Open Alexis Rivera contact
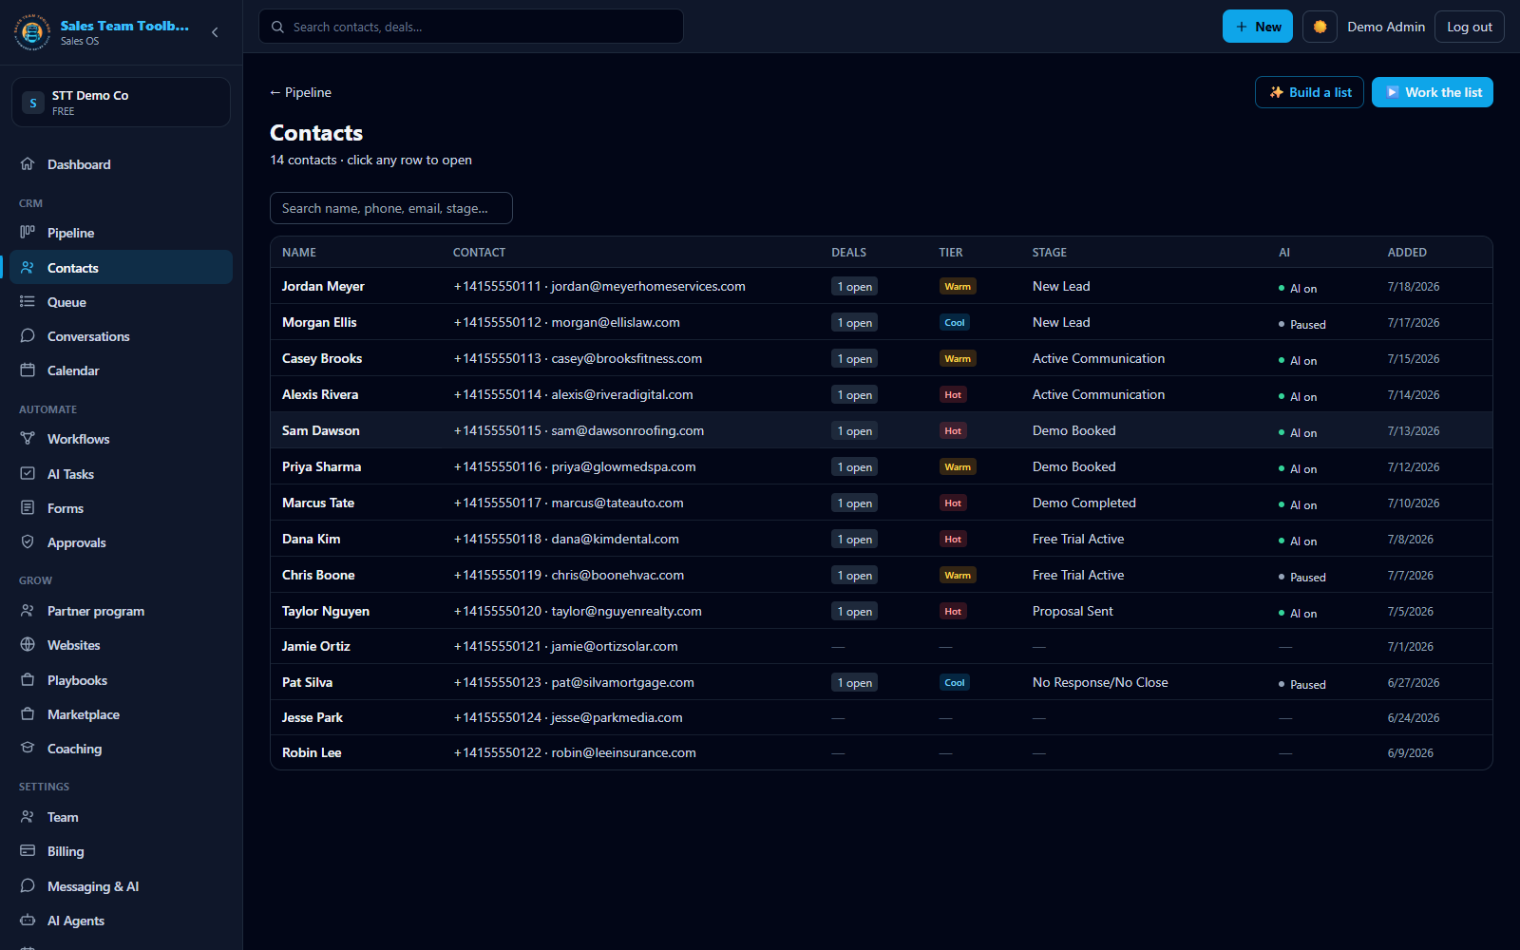Screen dimensions: 1520x950 882,394
